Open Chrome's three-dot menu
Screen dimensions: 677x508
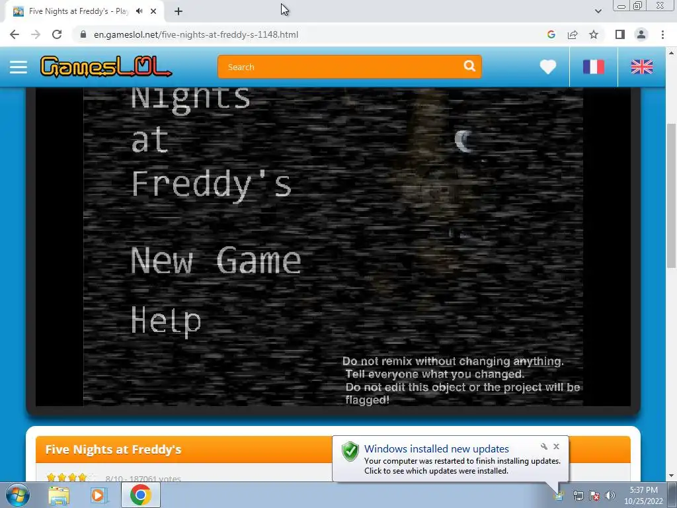(662, 34)
